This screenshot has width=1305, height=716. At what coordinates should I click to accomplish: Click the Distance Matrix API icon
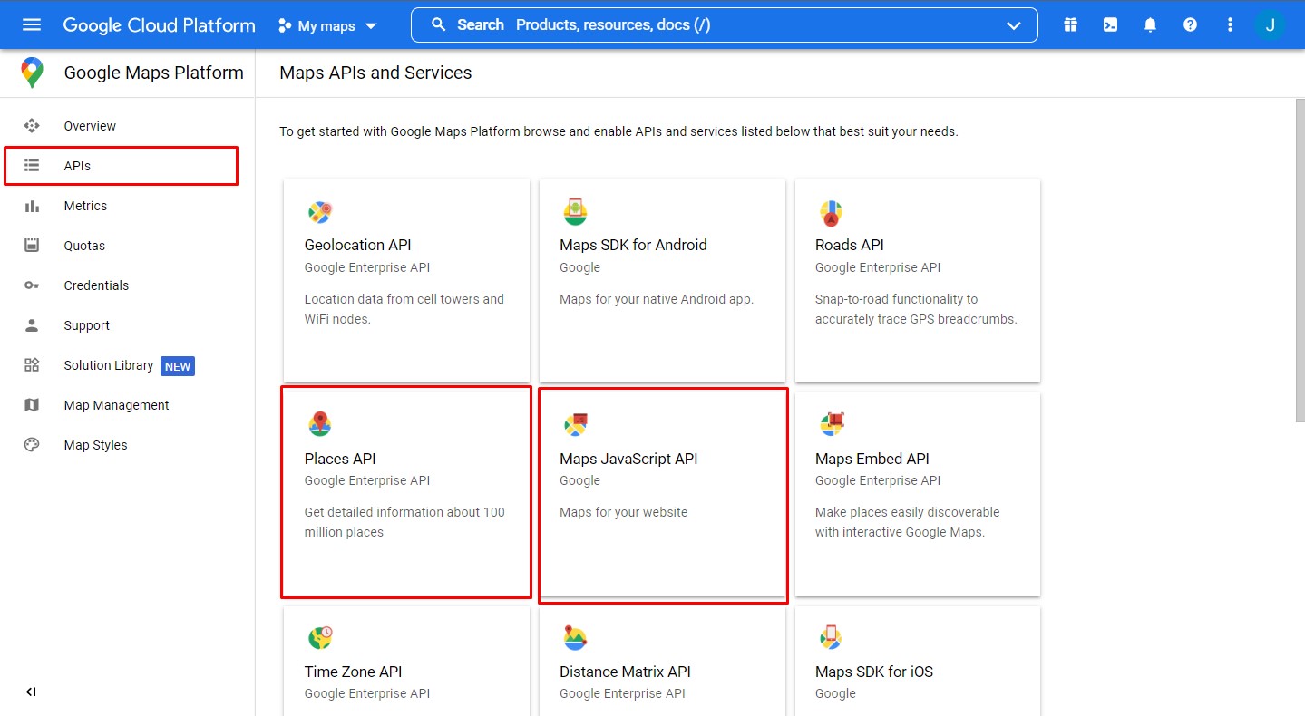pyautogui.click(x=575, y=637)
